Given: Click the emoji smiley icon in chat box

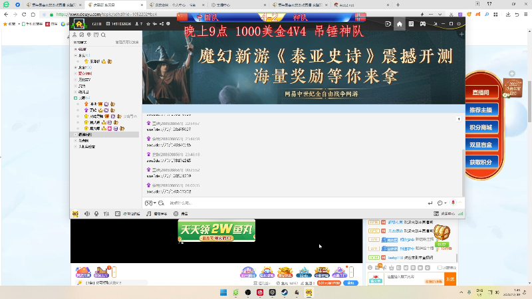Looking at the screenshot, I should [440, 203].
